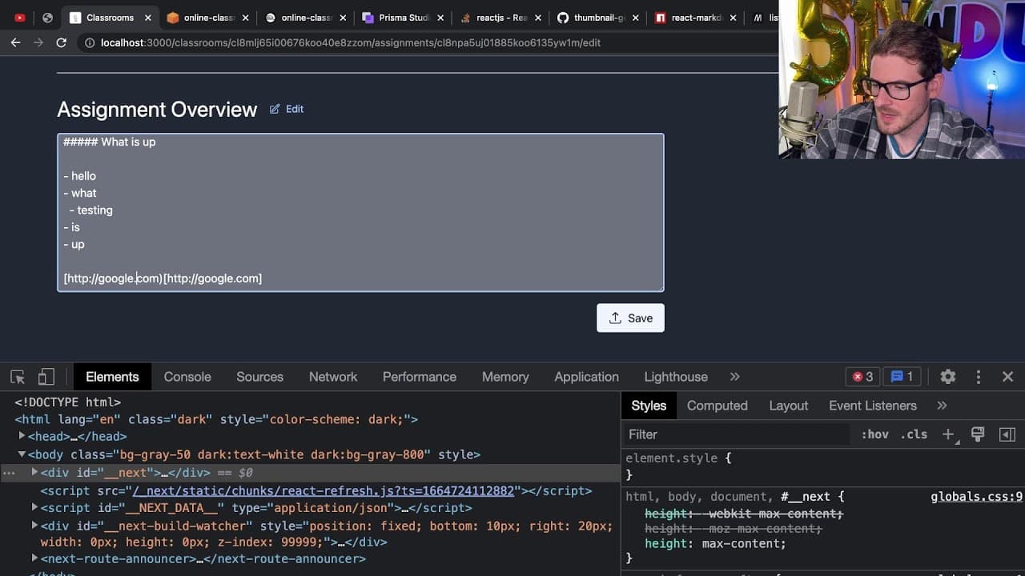Open ellipsis actions for selected DOM node

click(9, 473)
